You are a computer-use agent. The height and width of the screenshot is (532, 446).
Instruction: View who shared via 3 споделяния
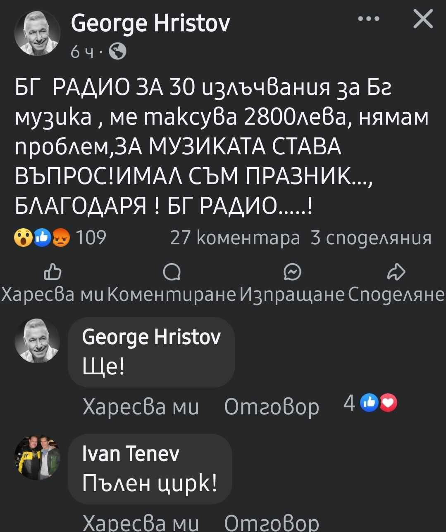pos(371,237)
